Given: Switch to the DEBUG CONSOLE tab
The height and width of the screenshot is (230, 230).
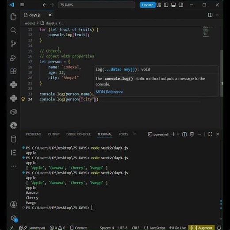Looking at the screenshot, I should (78, 134).
